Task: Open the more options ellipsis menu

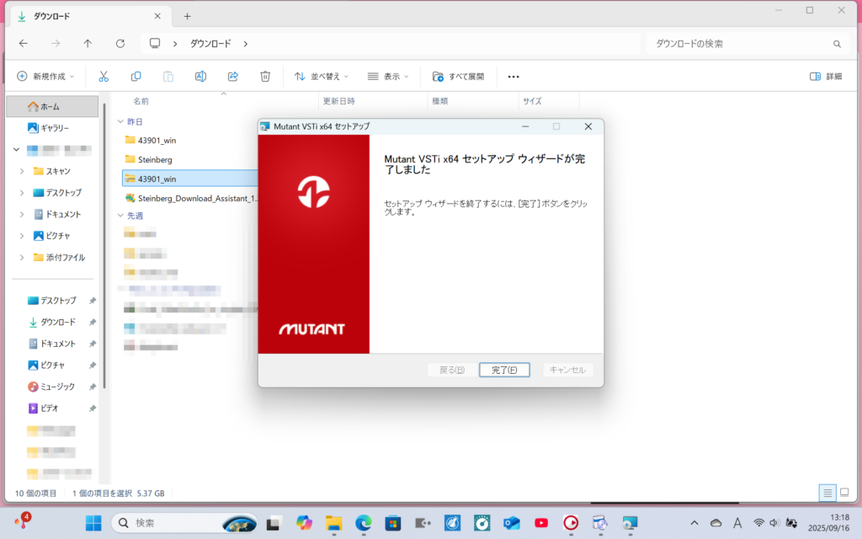Action: [513, 76]
